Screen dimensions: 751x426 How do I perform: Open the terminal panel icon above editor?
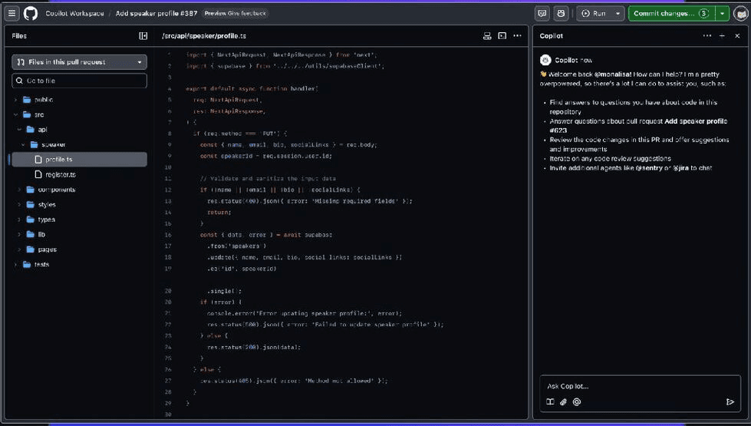[x=502, y=36]
